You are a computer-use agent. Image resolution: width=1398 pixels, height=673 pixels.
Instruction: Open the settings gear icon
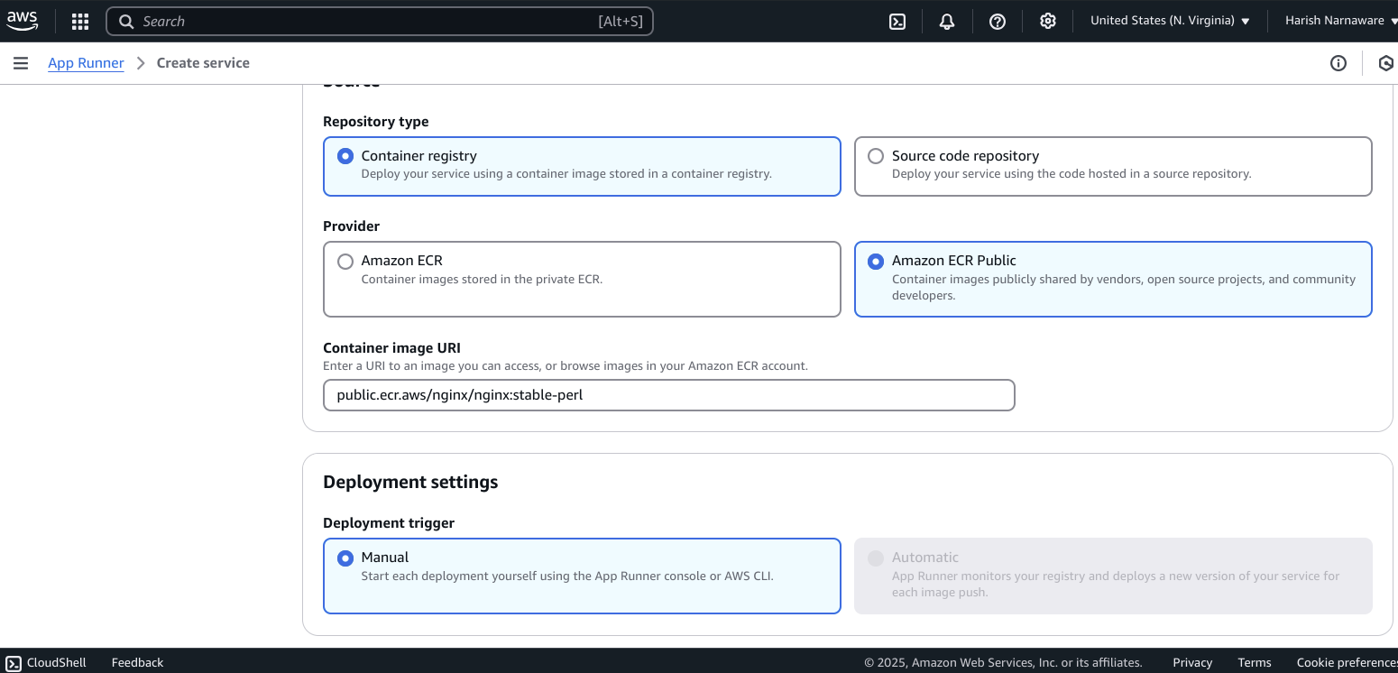pyautogui.click(x=1048, y=22)
